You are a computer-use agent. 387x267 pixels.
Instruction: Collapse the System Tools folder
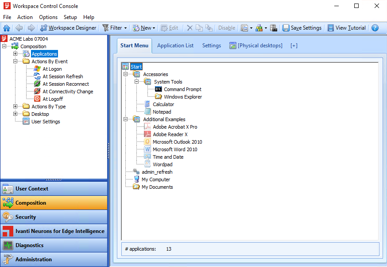tap(136, 81)
